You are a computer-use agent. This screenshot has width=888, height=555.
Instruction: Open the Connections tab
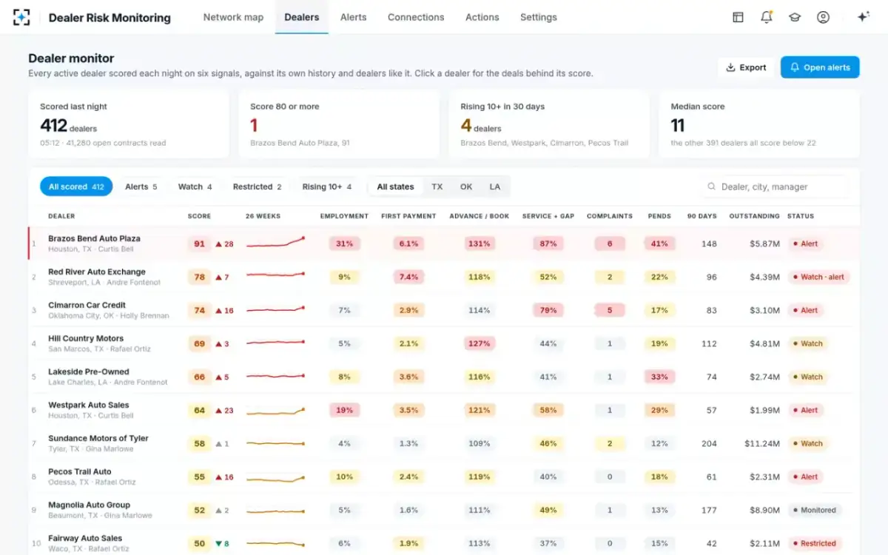416,17
